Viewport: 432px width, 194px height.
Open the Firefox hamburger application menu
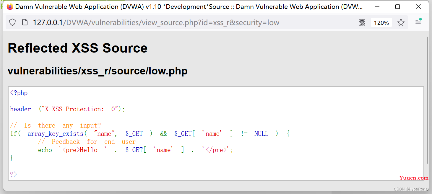coord(418,22)
